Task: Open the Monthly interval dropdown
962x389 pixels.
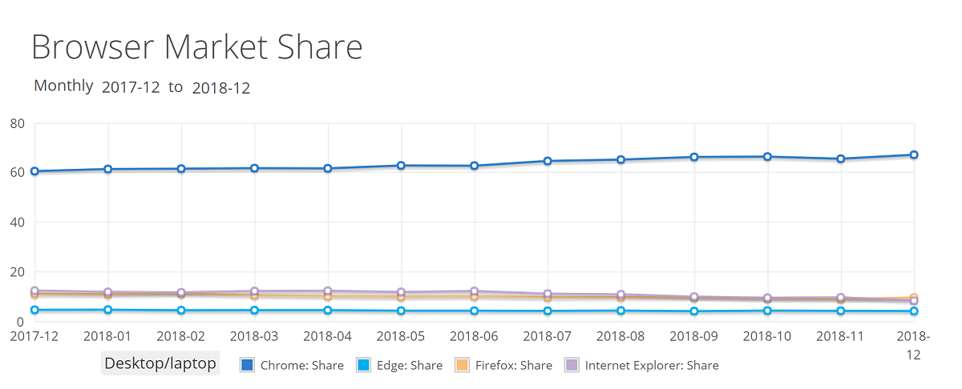Action: (x=63, y=86)
